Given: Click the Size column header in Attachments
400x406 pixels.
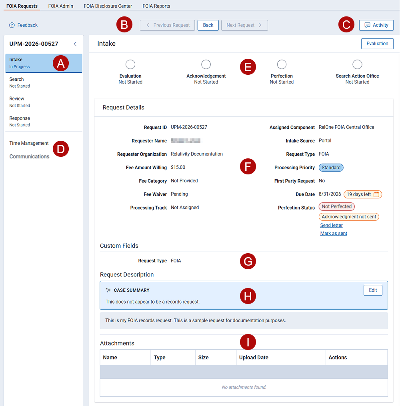Looking at the screenshot, I should click(x=216, y=358).
